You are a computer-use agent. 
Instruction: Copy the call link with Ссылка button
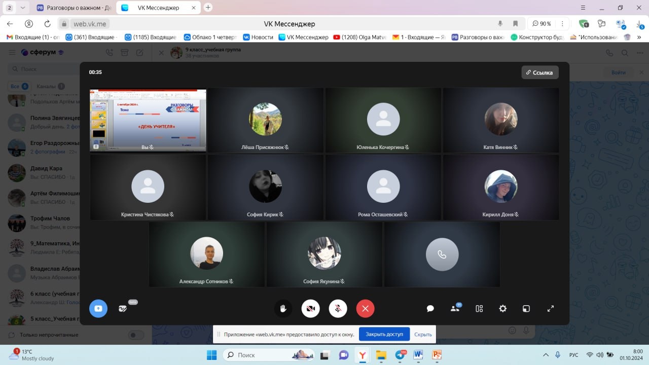coord(540,72)
